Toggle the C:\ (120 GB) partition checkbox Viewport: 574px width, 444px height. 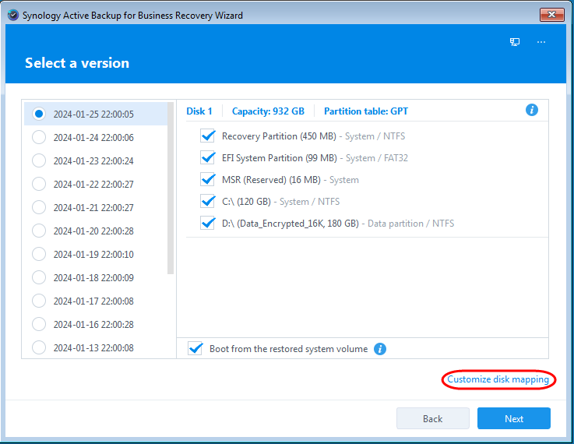click(208, 201)
